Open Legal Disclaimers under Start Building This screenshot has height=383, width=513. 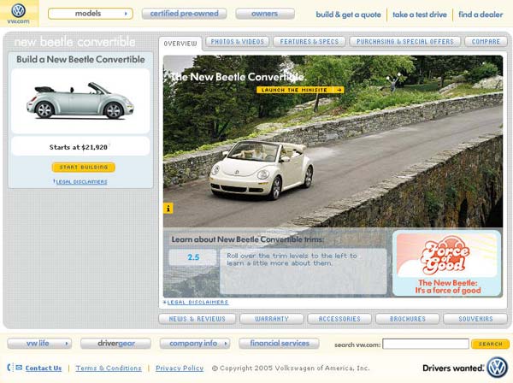pyautogui.click(x=81, y=182)
